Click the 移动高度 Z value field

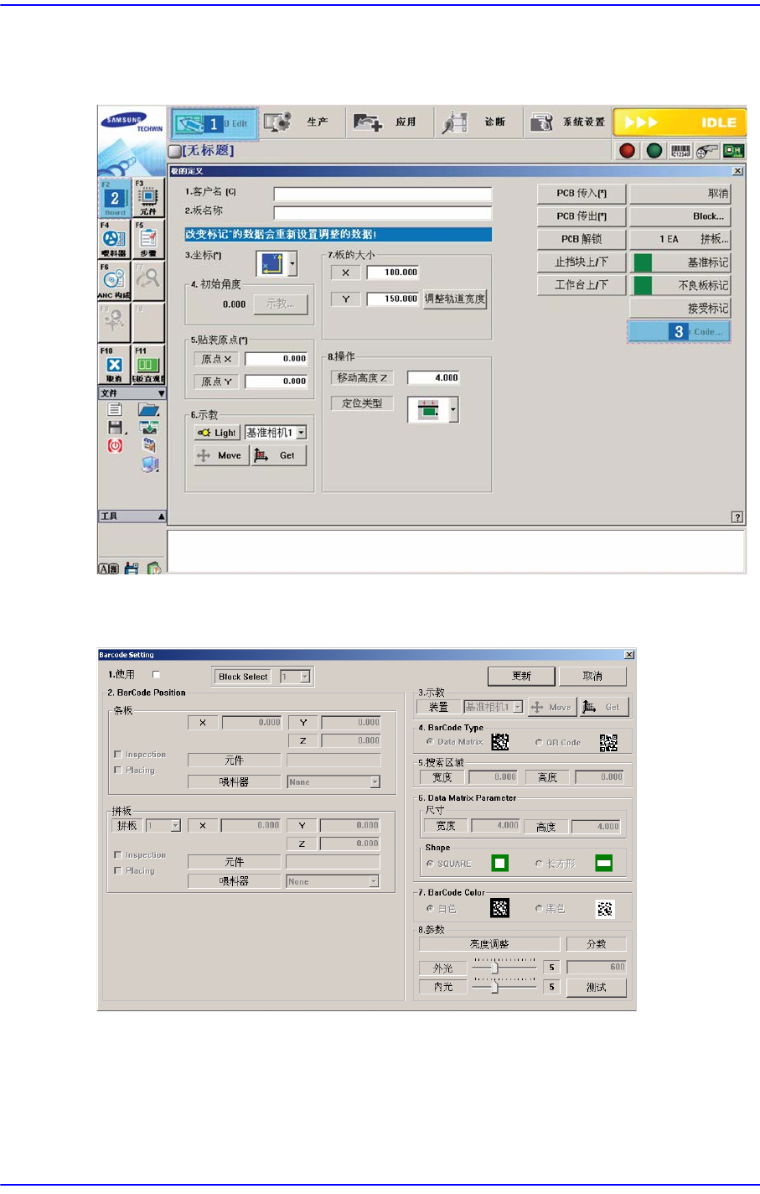pos(433,378)
